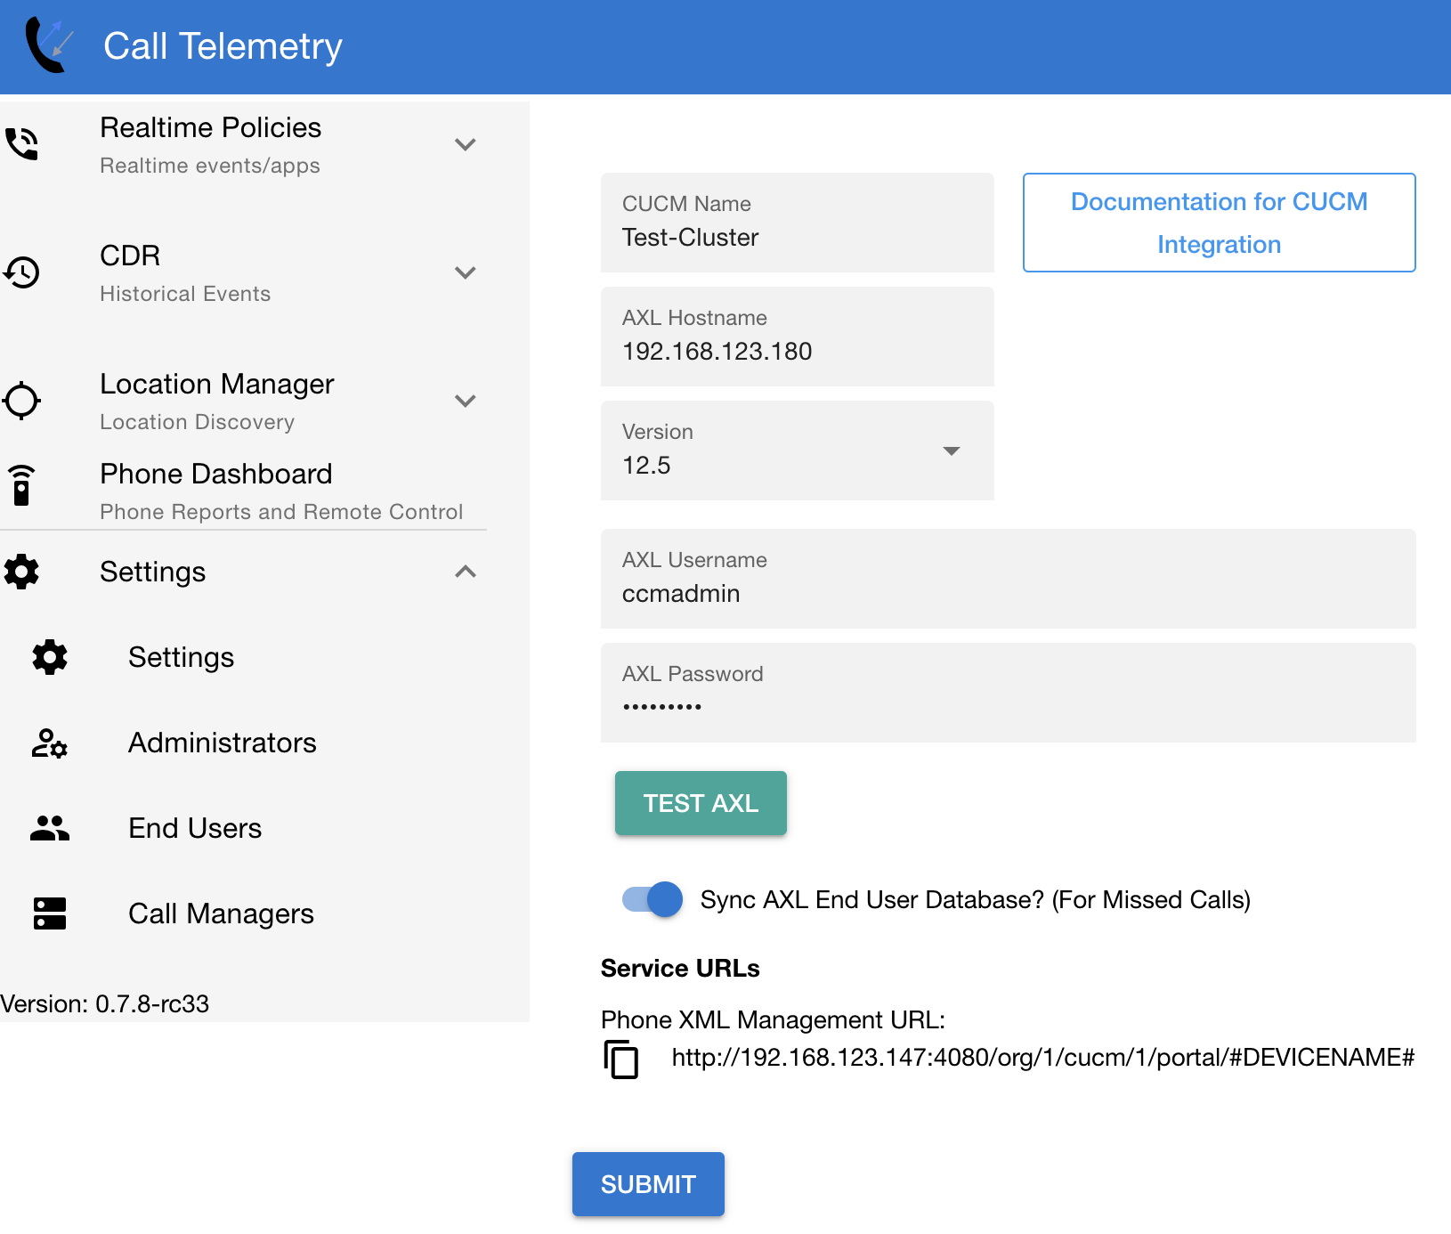1451x1234 pixels.
Task: Copy the Phone XML Management URL
Action: coord(621,1059)
